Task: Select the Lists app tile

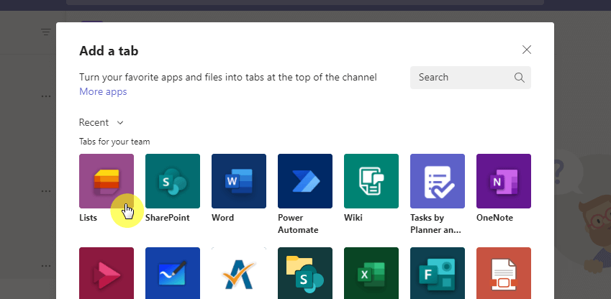Action: 107,181
